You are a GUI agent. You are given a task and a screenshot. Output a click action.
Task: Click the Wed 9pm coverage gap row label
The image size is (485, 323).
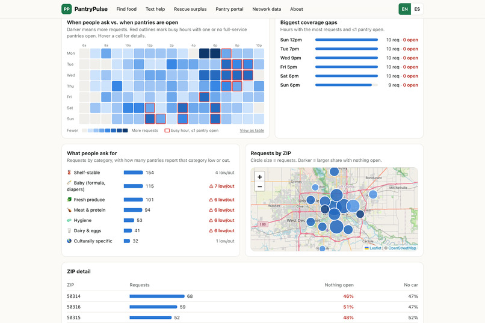pos(291,58)
